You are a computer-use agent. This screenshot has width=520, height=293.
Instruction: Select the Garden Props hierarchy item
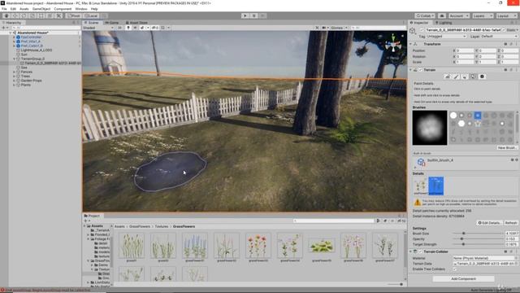[x=31, y=81]
